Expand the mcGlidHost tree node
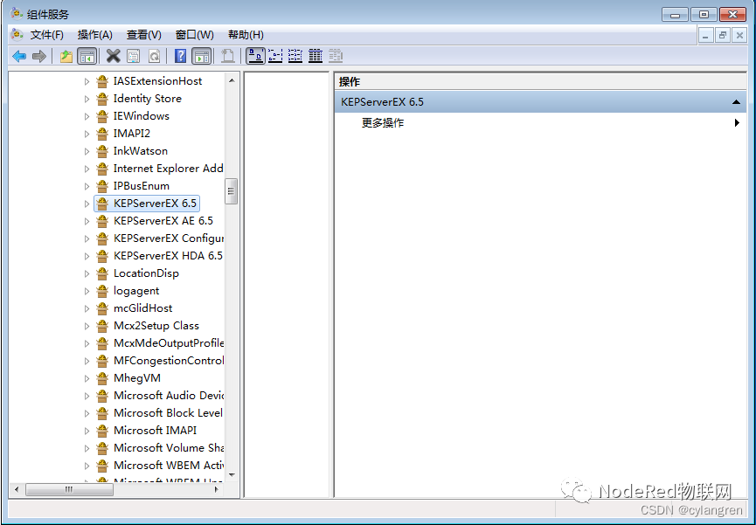The image size is (756, 525). click(x=87, y=308)
